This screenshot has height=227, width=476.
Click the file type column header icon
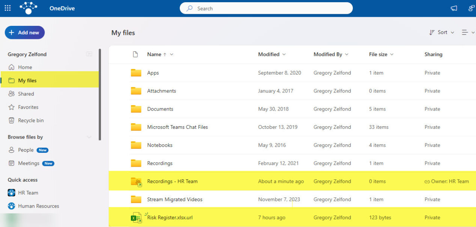(x=136, y=54)
